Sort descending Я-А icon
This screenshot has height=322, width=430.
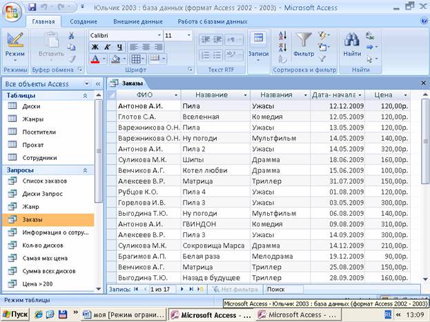coord(282,47)
